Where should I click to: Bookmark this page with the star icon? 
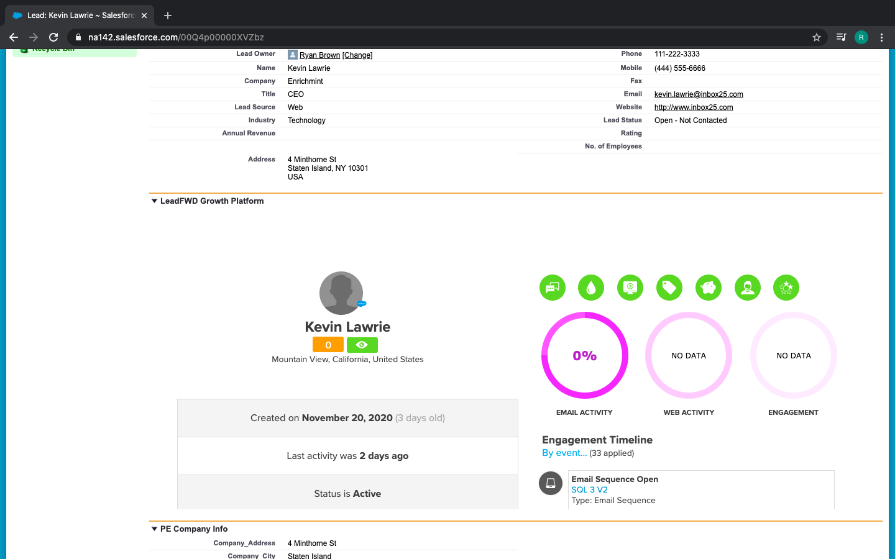point(817,37)
